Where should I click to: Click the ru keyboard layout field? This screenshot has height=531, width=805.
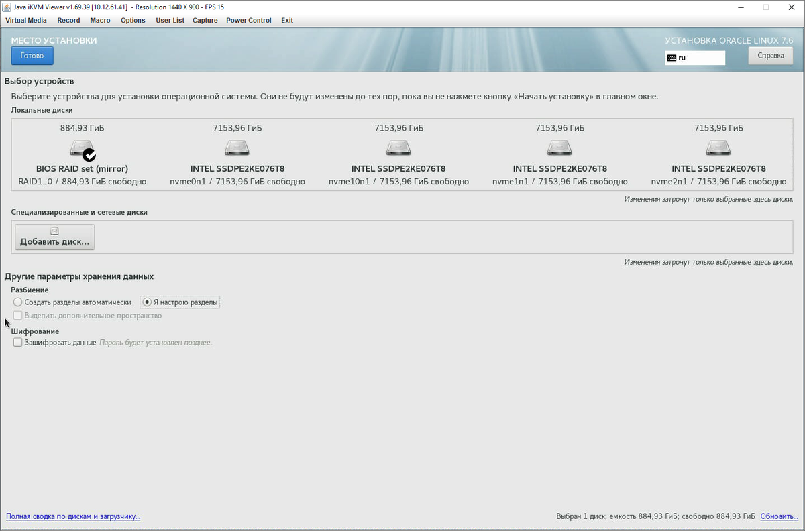coord(698,58)
